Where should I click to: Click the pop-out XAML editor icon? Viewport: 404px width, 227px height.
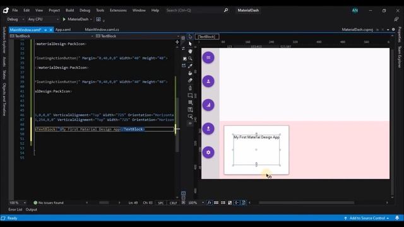pyautogui.click(x=184, y=66)
